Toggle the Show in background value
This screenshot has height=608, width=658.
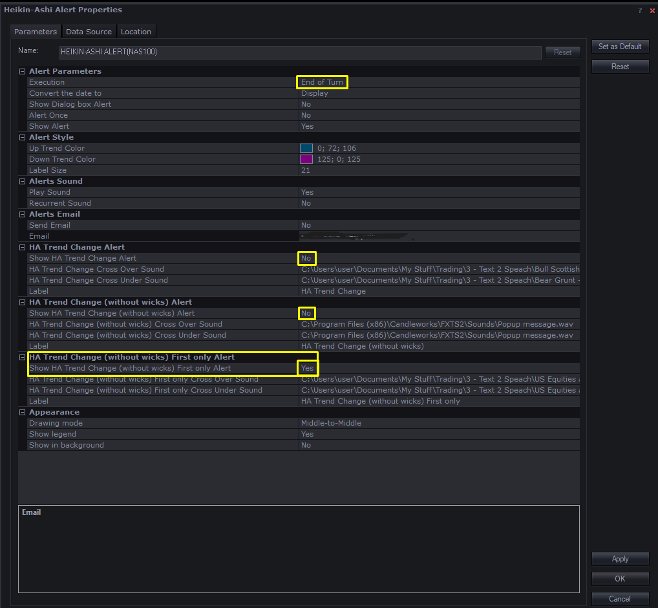coord(306,445)
